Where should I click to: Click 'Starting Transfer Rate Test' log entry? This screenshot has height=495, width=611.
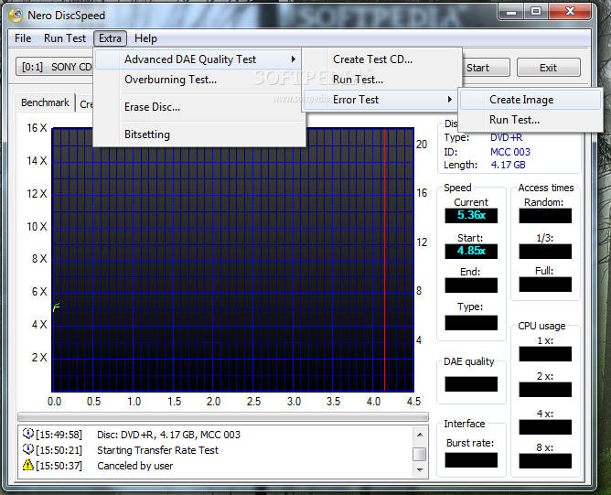(x=157, y=450)
